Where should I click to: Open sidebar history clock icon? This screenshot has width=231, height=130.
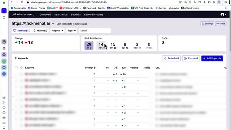4,113
